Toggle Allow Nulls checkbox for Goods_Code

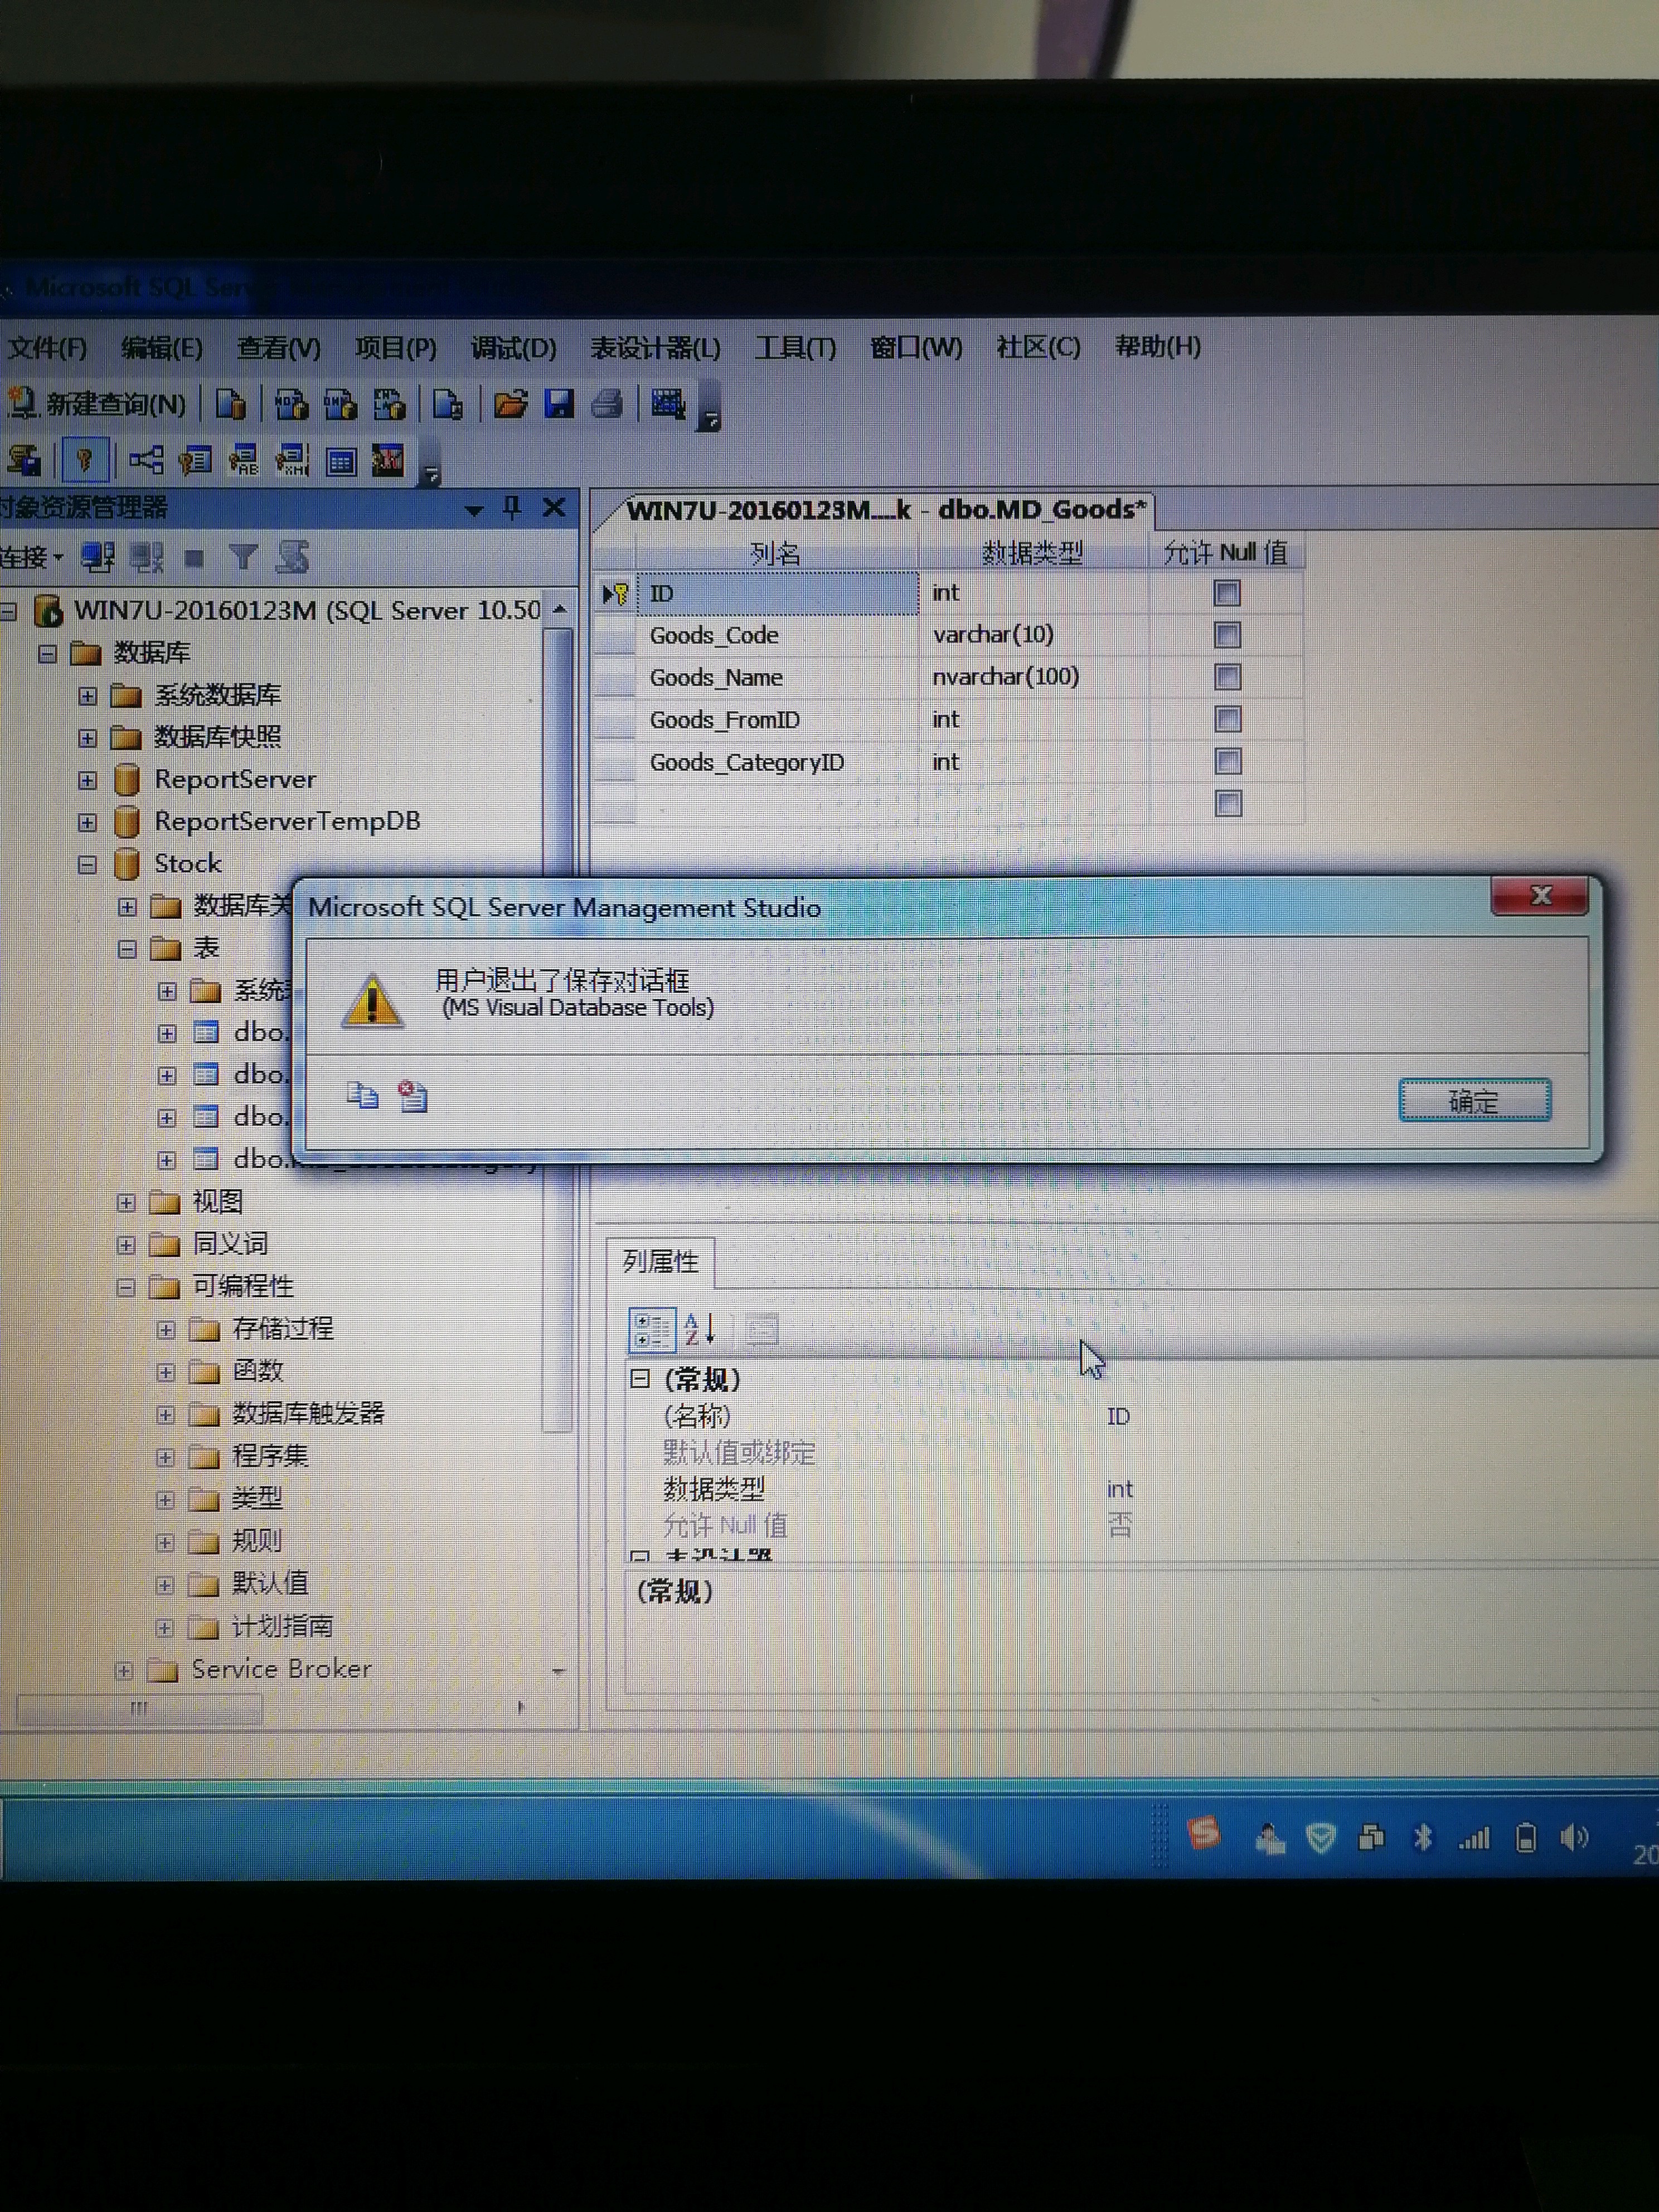[1227, 635]
